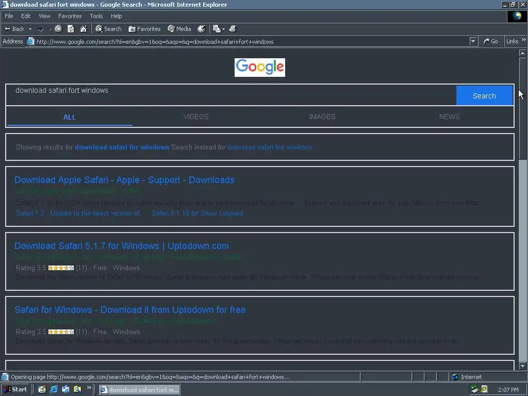The width and height of the screenshot is (528, 396).
Task: Click the Windows globe throbber icon
Action: tap(517, 16)
